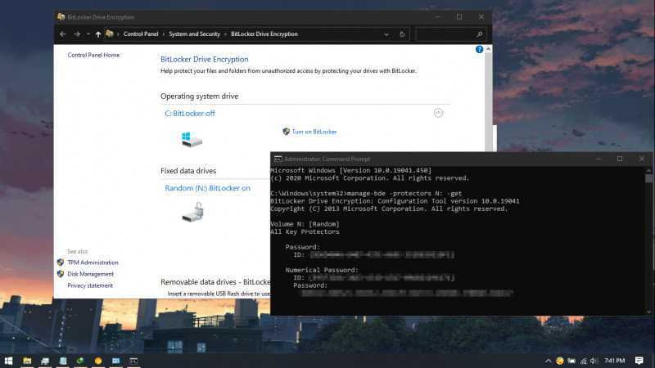Click the System and Security breadcrumb
This screenshot has width=655, height=368.
194,34
